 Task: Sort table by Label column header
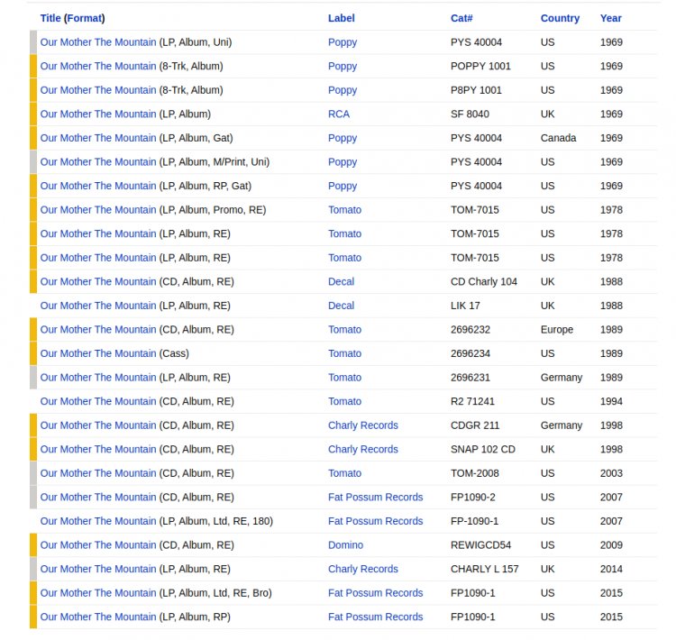pyautogui.click(x=341, y=18)
